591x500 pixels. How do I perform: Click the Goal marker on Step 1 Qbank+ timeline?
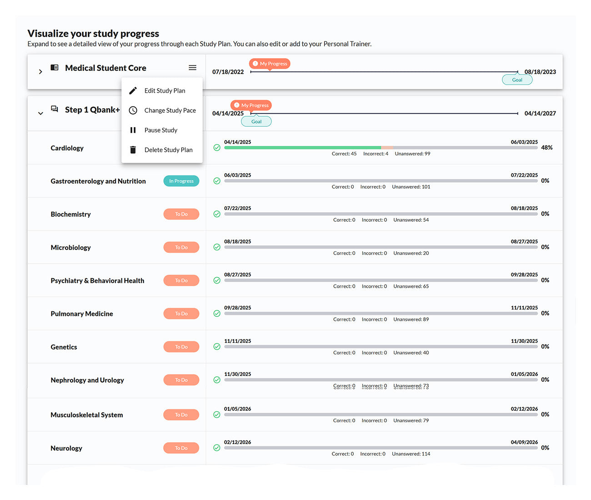click(256, 121)
